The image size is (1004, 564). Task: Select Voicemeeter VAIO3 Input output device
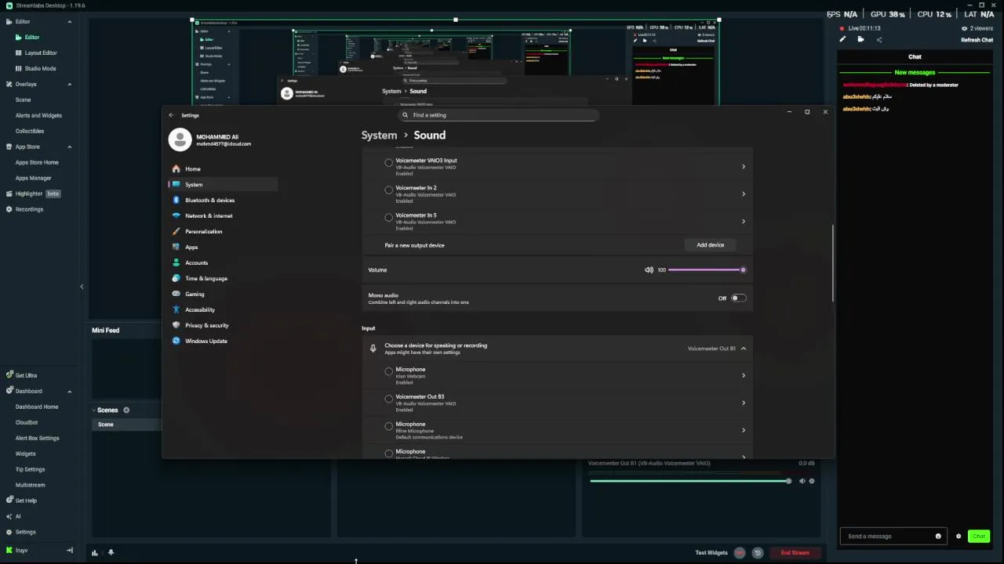[x=388, y=163]
